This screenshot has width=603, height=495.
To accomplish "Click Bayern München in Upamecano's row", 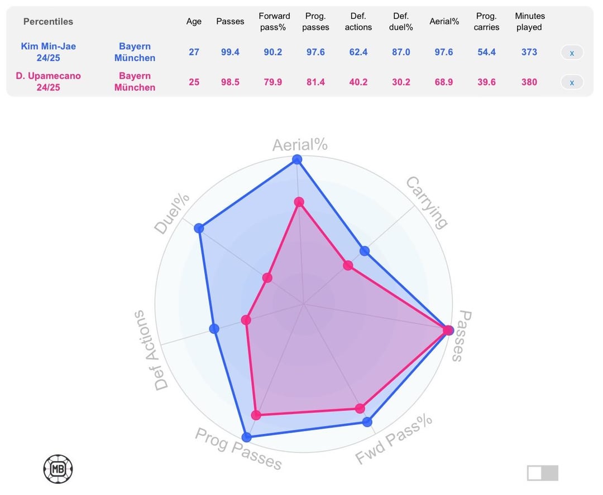I will 135,81.
